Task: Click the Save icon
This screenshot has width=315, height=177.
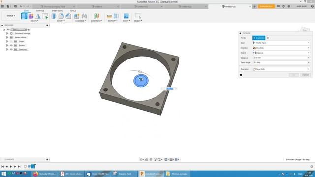Action: tap(15, 6)
